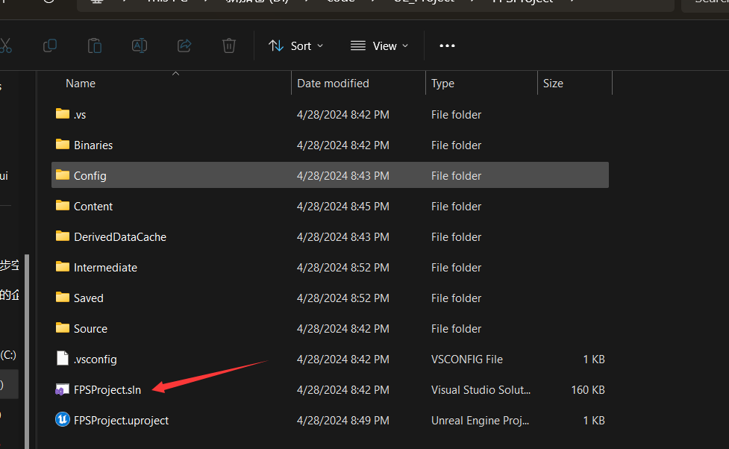Screen dimensions: 729x449
Task: Sort by Date modified column header
Action: pyautogui.click(x=333, y=84)
